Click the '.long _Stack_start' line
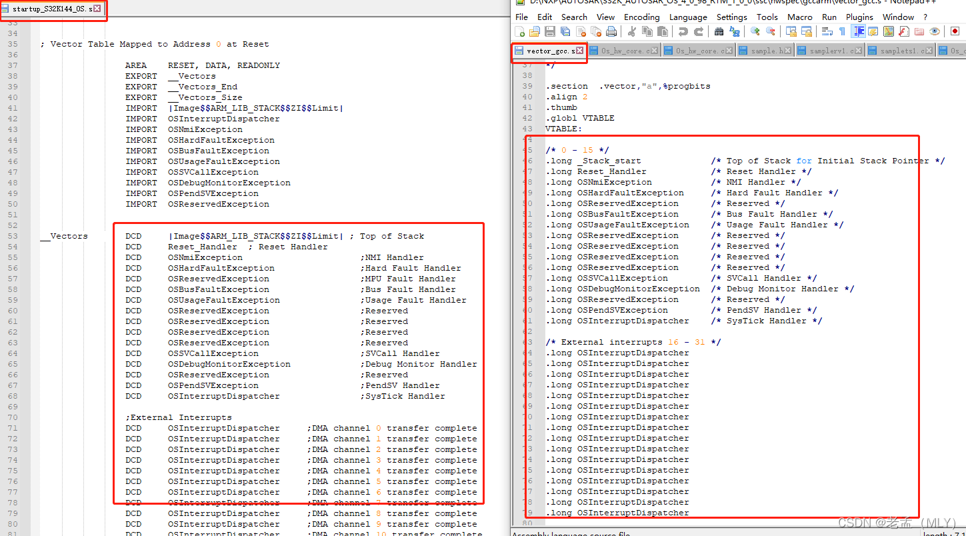The height and width of the screenshot is (536, 966). click(593, 161)
